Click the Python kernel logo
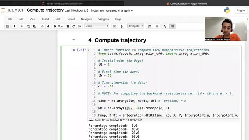This screenshot has height=140, width=249. point(227,10)
